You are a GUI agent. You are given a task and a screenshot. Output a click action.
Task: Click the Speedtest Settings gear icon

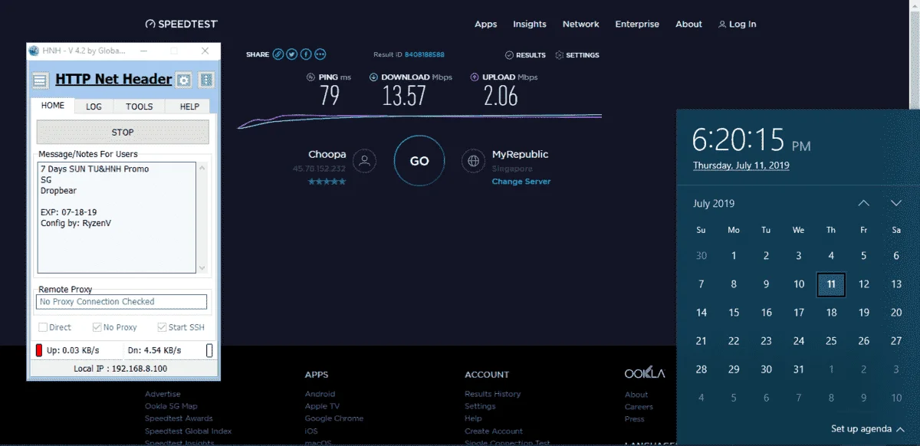(x=559, y=55)
